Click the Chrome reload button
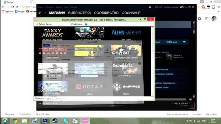Screen dimensions: 221x124 (x=12, y=7)
